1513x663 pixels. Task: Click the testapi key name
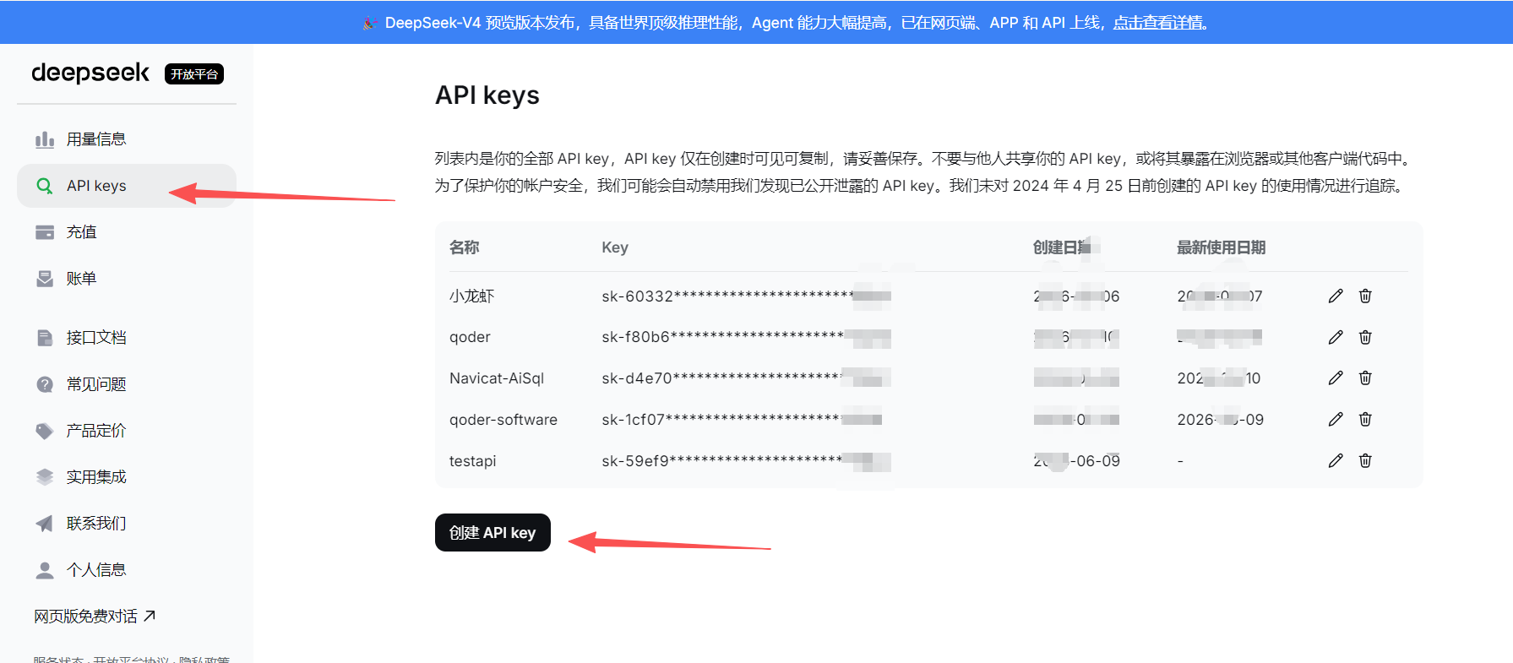(472, 461)
